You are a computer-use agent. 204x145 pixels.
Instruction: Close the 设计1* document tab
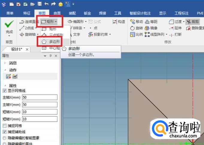click(x=27, y=50)
